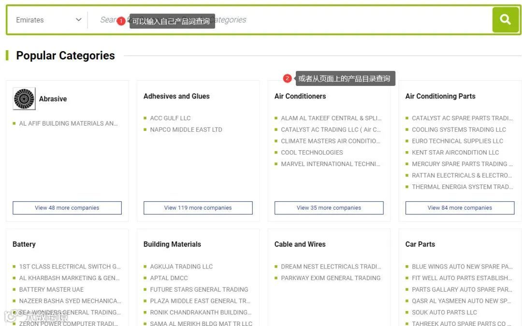Open FIT WELL AUTO PARTS listing
Viewport: 522px width, 326px height.
coord(462,278)
